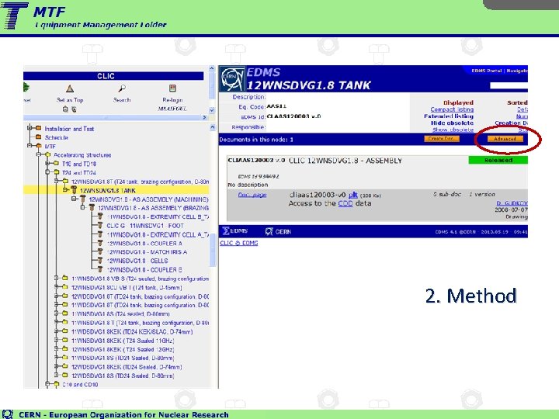Click the CLIAAS120003 v.0 document title
The height and width of the screenshot is (419, 559).
pos(256,161)
